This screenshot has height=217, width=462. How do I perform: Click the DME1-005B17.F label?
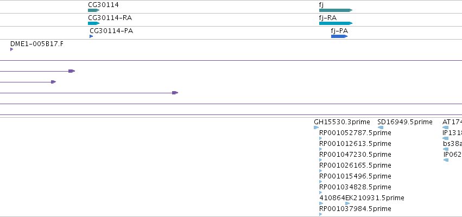(37, 44)
